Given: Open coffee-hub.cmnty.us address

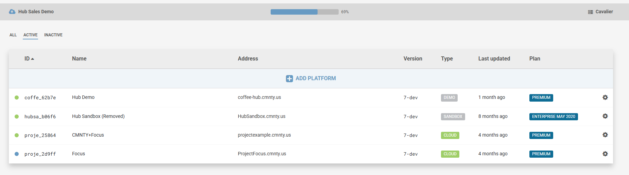Looking at the screenshot, I should tap(259, 97).
